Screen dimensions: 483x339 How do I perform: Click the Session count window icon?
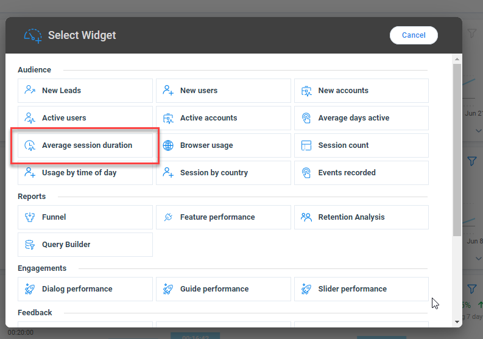[x=306, y=145]
